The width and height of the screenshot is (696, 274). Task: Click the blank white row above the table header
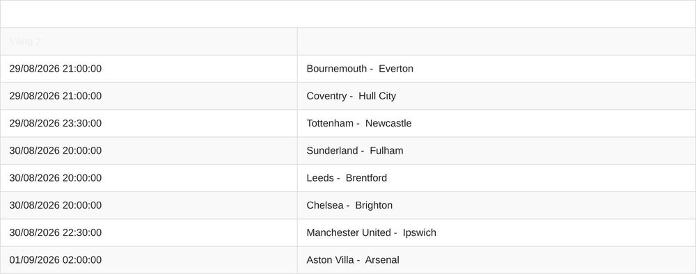(x=348, y=14)
